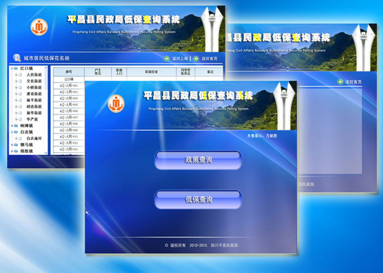The height and width of the screenshot is (273, 383).
Task: Click the magnifier icon beside 城市居民低保花名册
Action: pos(17,57)
